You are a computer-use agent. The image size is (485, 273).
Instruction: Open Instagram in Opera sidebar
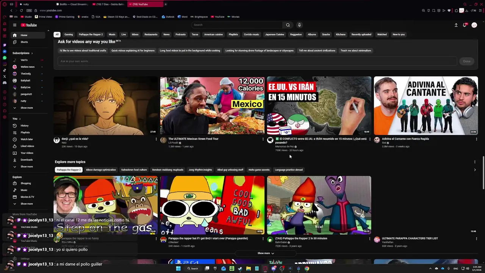(5, 64)
